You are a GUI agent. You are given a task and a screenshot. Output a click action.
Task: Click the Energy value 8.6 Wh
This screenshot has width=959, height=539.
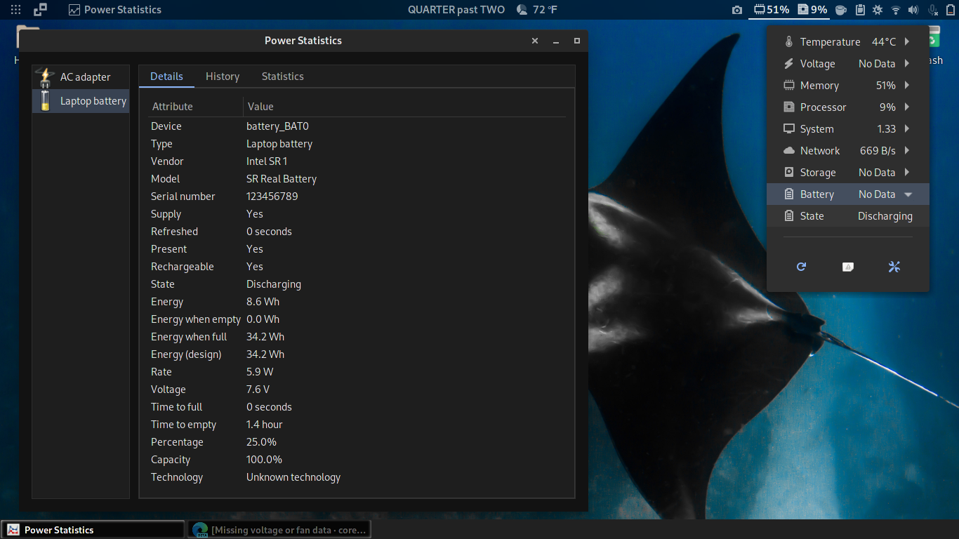[263, 302]
